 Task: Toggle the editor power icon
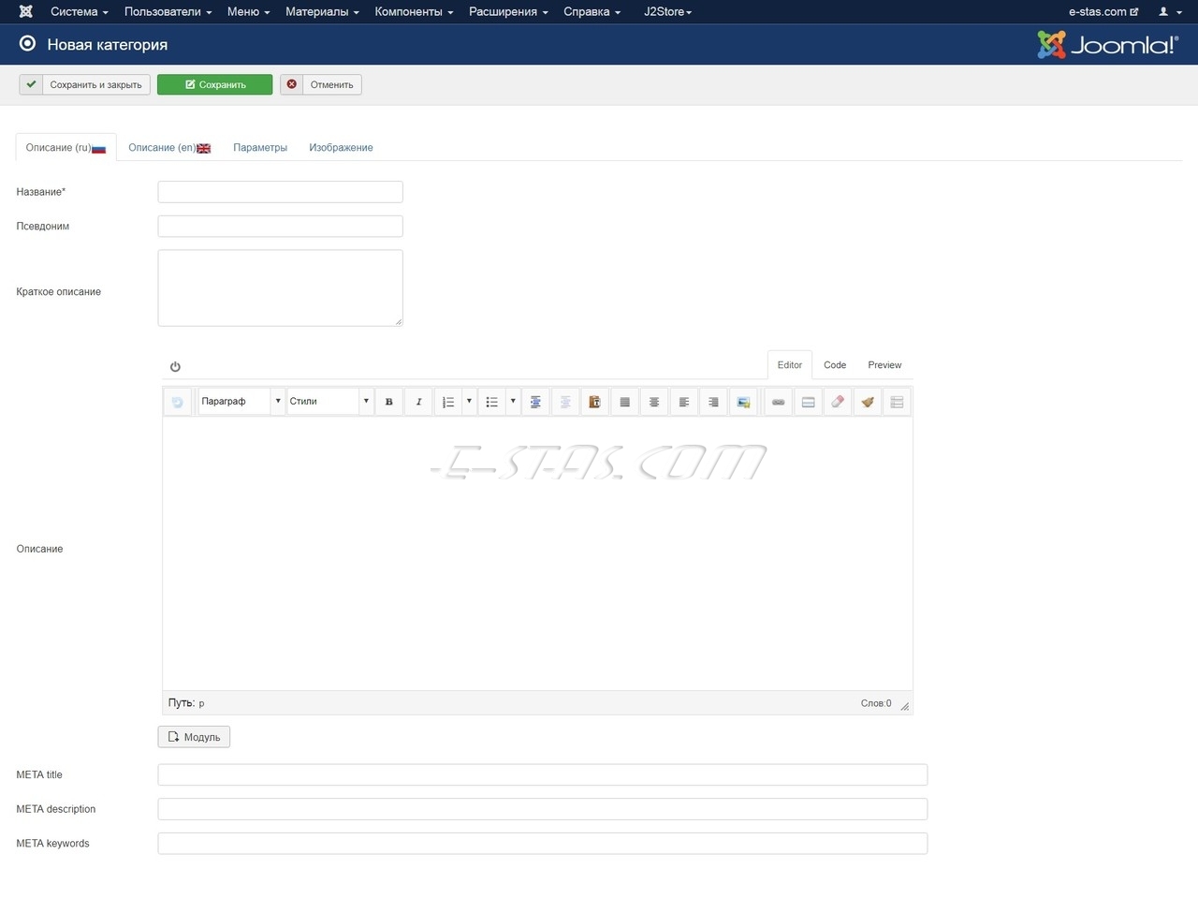click(x=175, y=366)
